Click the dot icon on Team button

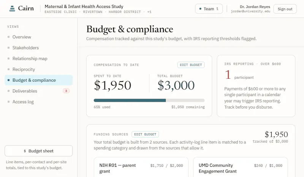tap(200, 9)
